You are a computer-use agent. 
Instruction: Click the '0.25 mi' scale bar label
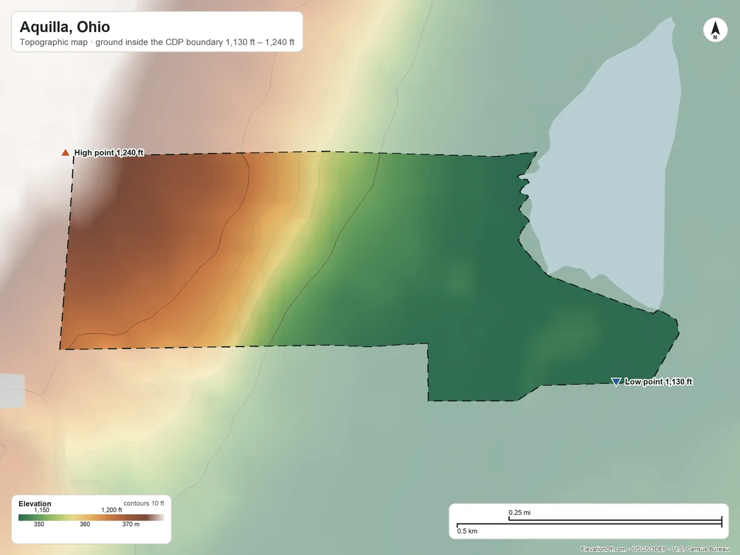click(520, 512)
